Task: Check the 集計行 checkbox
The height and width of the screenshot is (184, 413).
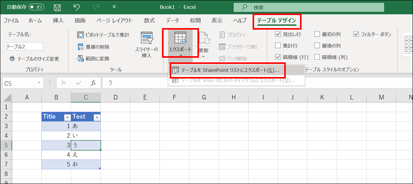Action: click(278, 46)
